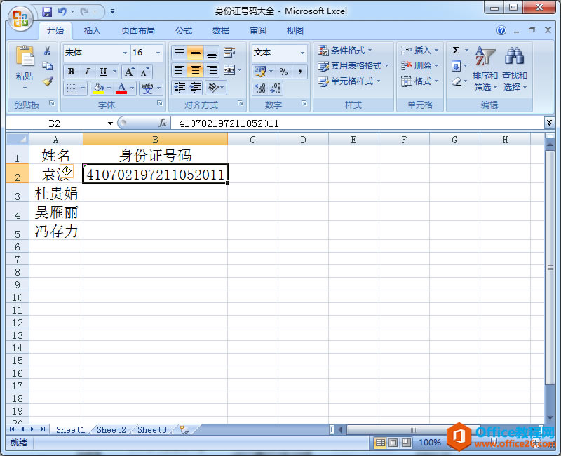Viewport: 561px width, 456px height.
Task: Toggle middle vertical alignment
Action: [196, 53]
